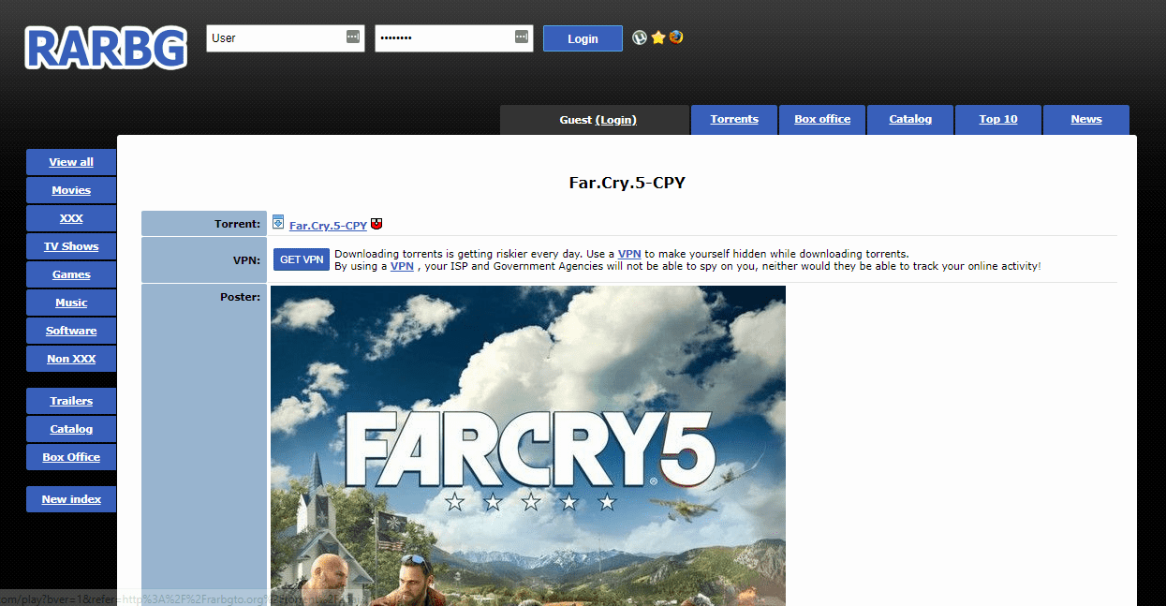This screenshot has width=1166, height=606.
Task: Open the Far.Cry.5-CPY torrent link
Action: point(328,226)
